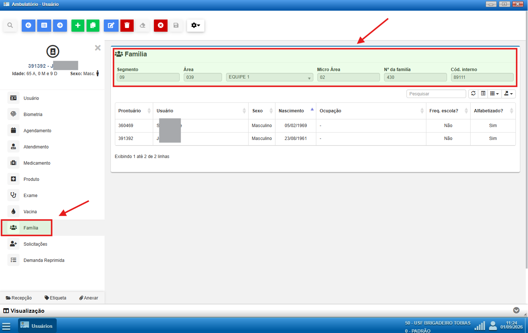Sort table by Prontuário column
The height and width of the screenshot is (333, 528).
click(x=134, y=111)
